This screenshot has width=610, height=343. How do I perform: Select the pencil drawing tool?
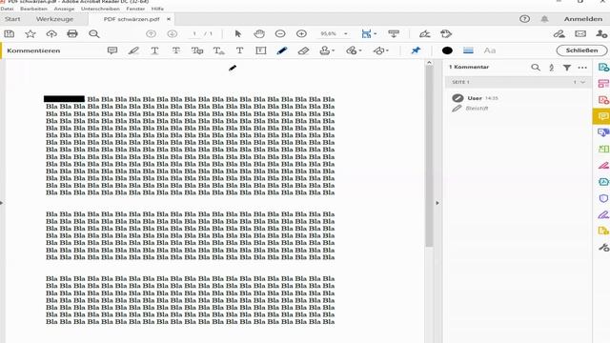[282, 50]
